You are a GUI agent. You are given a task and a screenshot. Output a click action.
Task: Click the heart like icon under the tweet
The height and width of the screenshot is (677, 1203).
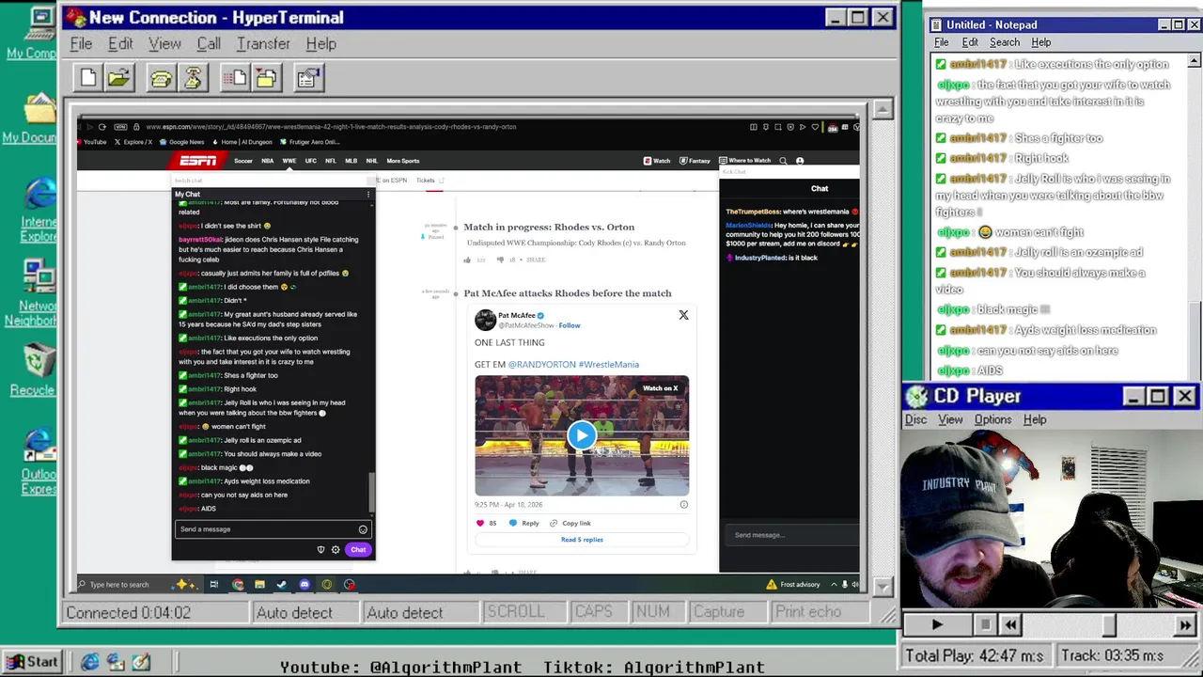coord(480,523)
